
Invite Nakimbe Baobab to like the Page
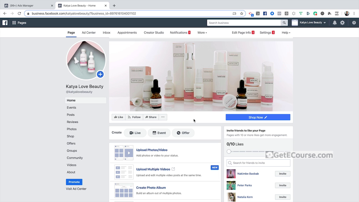pos(283,174)
